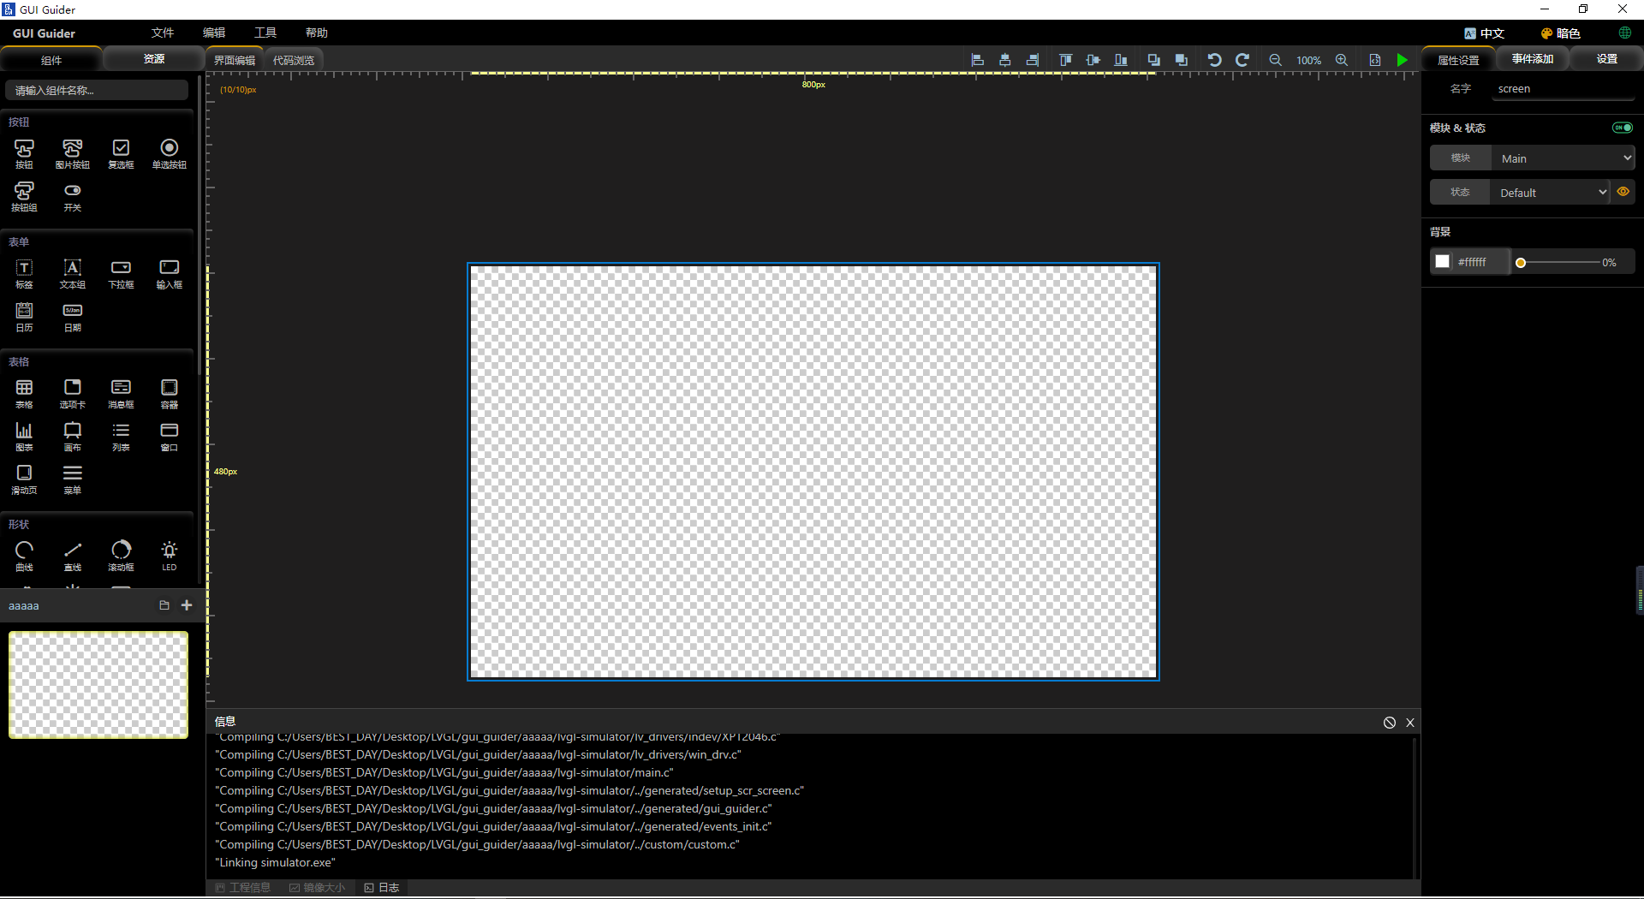Open the language globe icon top right
The image size is (1644, 899).
1625,33
